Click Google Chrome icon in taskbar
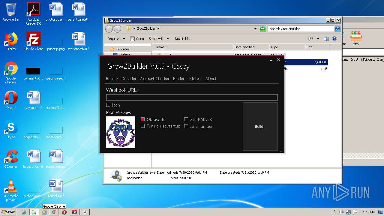 pos(54,212)
